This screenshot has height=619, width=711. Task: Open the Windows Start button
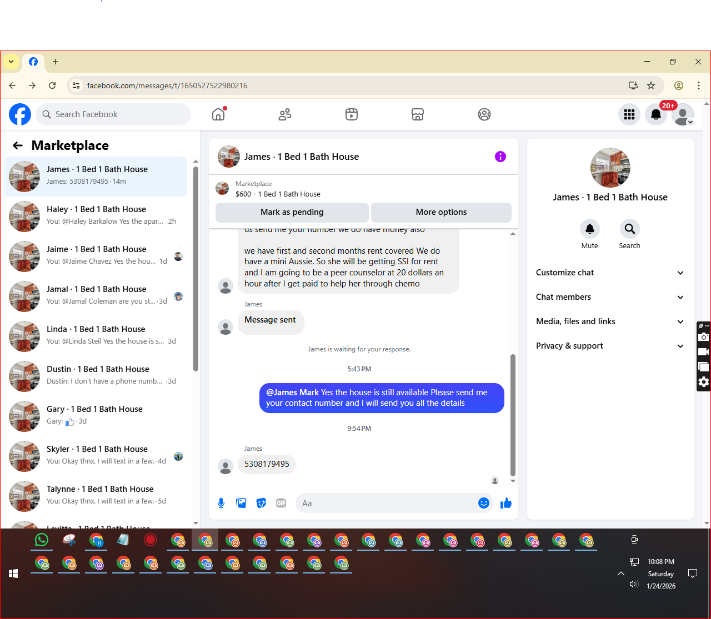click(x=14, y=573)
